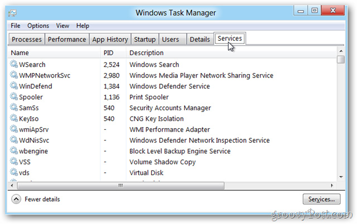
Task: Click PID value 1,136
Action: [112, 97]
